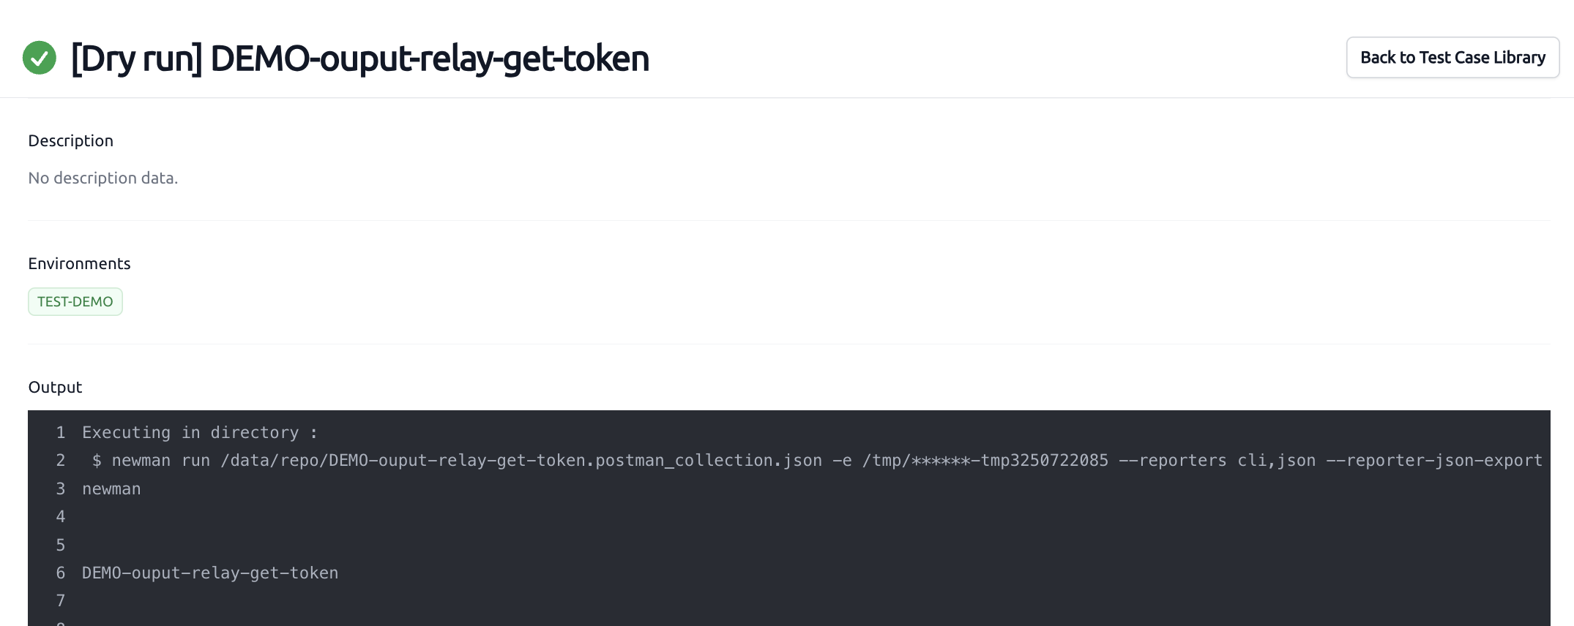The height and width of the screenshot is (626, 1574).
Task: Click the masked tmp file path
Action: pos(985,460)
